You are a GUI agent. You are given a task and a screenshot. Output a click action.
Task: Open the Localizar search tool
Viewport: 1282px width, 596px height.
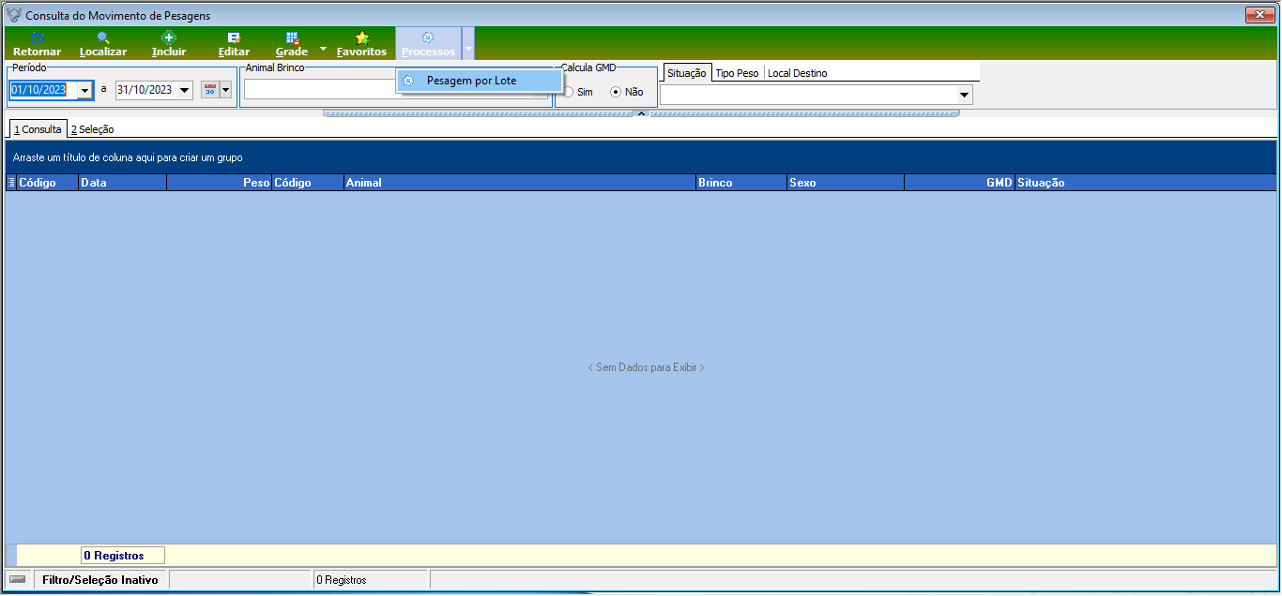[x=103, y=44]
